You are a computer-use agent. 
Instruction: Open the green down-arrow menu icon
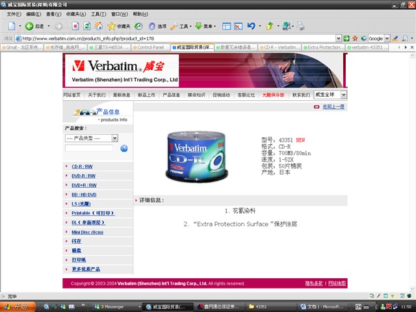198,26
